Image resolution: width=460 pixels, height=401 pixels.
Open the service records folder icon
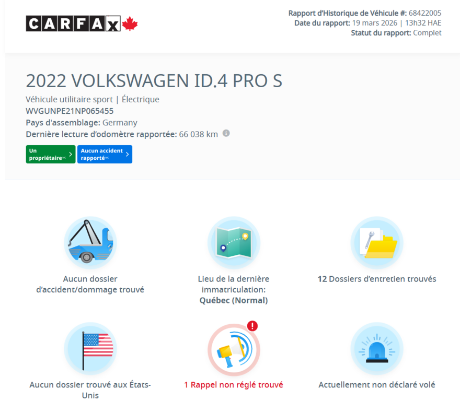click(x=376, y=242)
